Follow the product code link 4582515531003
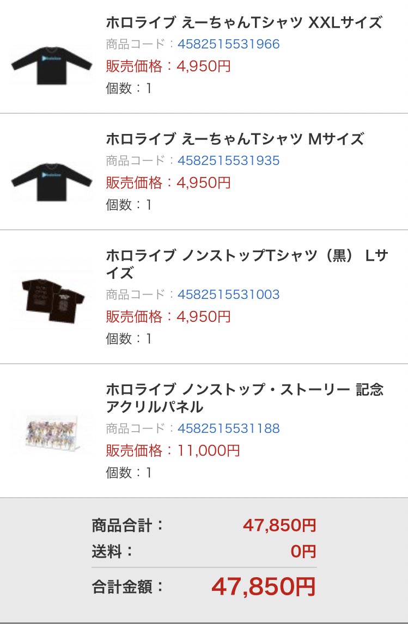The height and width of the screenshot is (624, 408). (x=229, y=295)
